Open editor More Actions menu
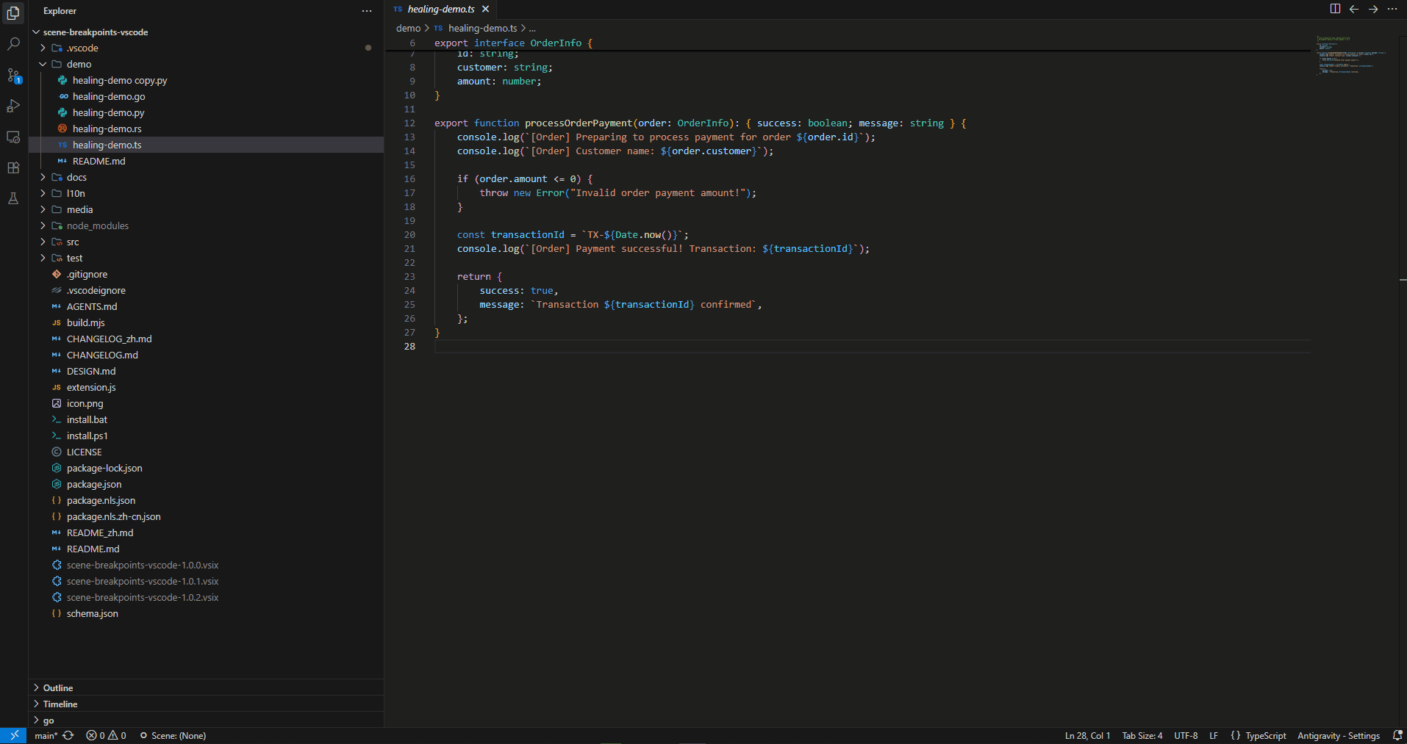The height and width of the screenshot is (744, 1407). [x=1392, y=9]
